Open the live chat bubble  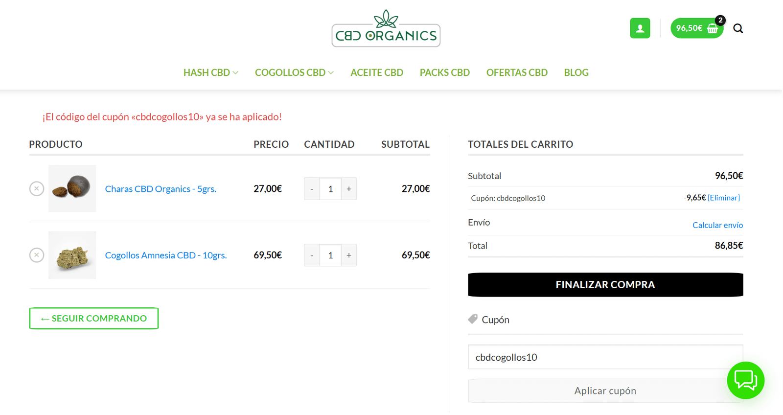(745, 380)
